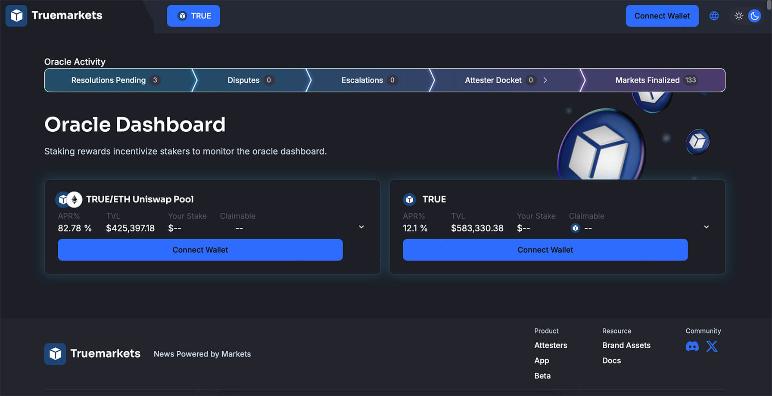This screenshot has height=396, width=772.
Task: Click the Claimable TRUE coin icon
Action: tap(575, 228)
